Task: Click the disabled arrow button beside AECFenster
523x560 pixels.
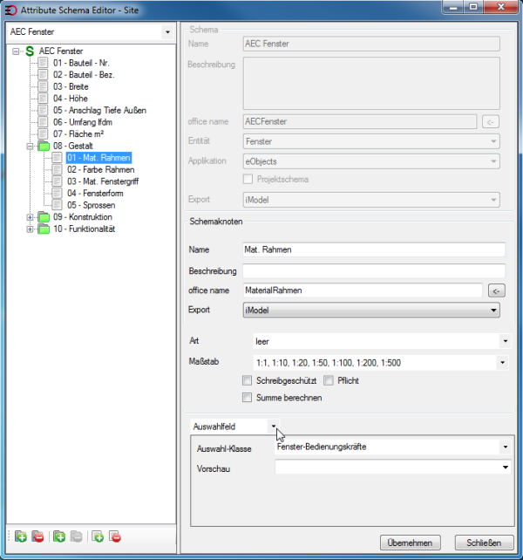Action: pos(490,122)
